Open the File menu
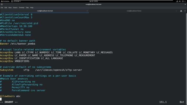Viewport: 187px width, 105px height. click(2, 8)
